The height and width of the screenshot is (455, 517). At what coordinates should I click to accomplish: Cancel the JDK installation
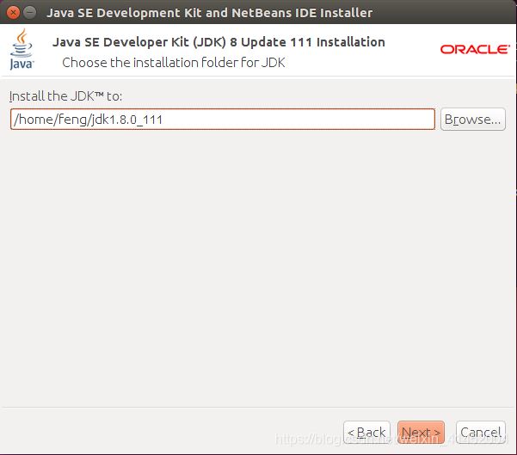[x=480, y=432]
